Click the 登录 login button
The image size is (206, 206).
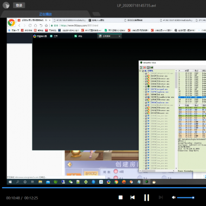click(x=19, y=5)
